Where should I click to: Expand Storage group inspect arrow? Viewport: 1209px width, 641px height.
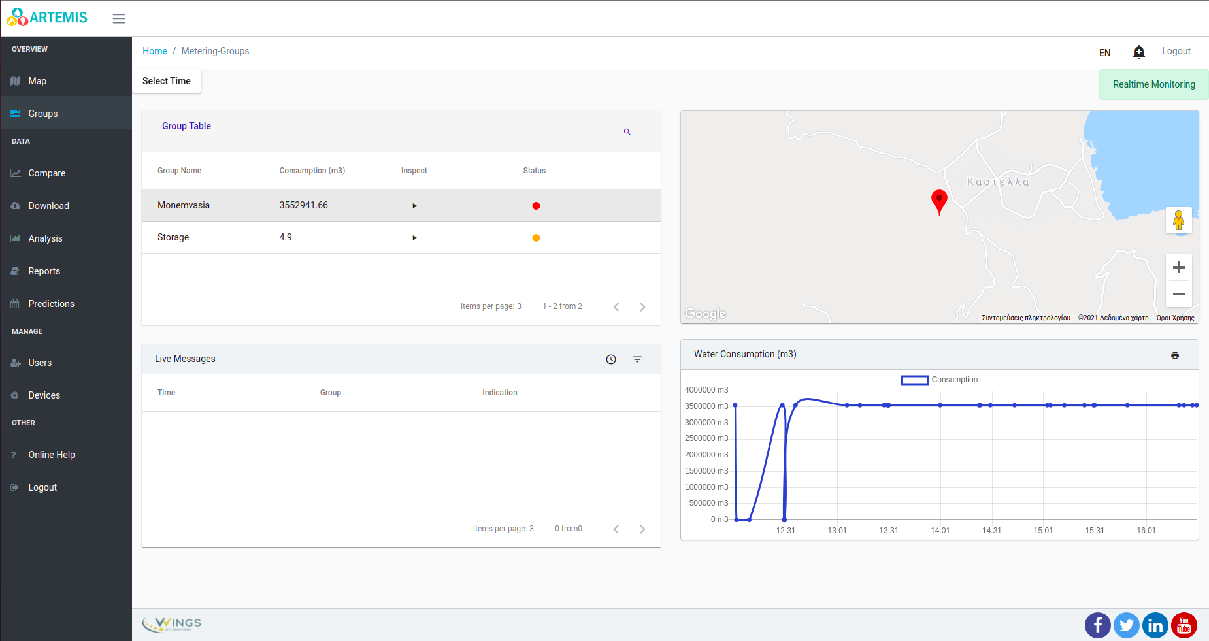pos(414,238)
